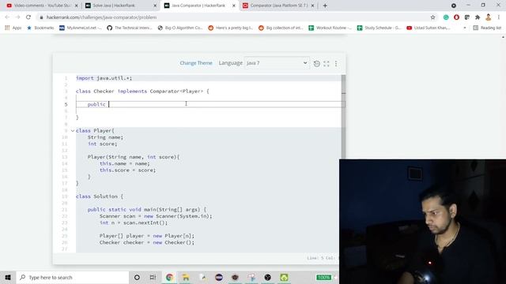Click the address bar URL

(101, 17)
